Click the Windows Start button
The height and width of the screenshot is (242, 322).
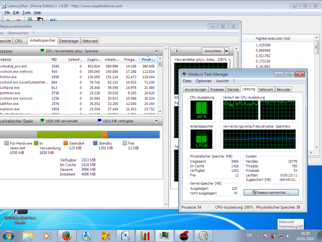click(8, 235)
